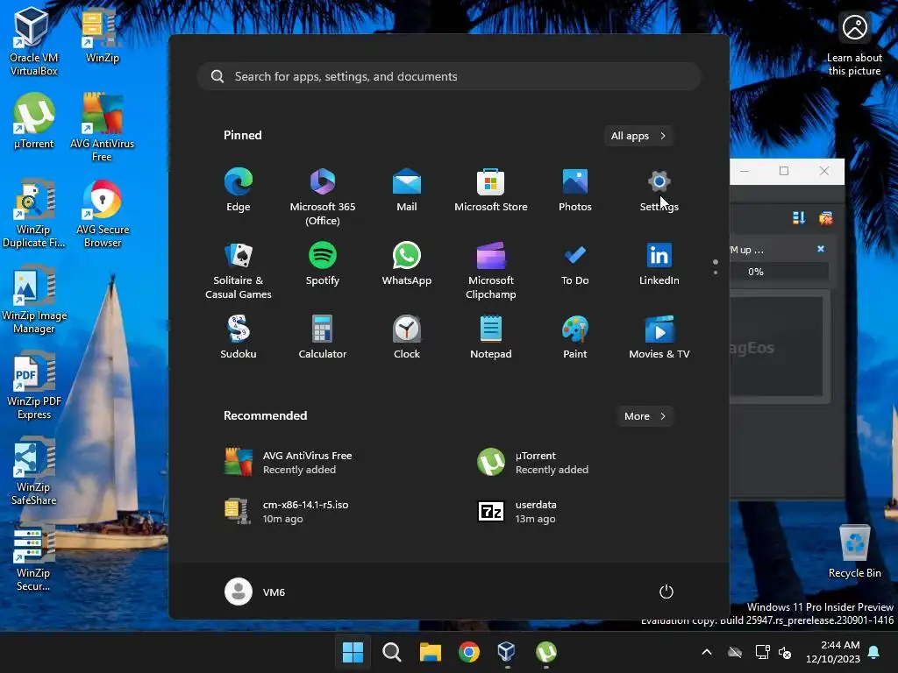Click Learn about this picture icon

click(854, 45)
